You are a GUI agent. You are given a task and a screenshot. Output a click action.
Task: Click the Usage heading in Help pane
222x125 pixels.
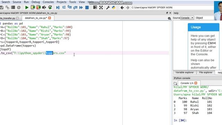click(x=196, y=27)
